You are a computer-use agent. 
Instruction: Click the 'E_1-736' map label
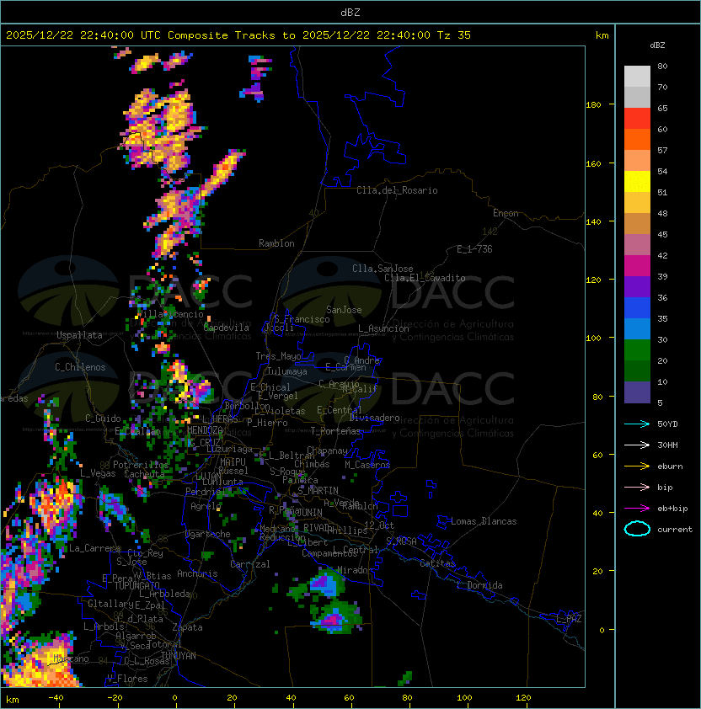(474, 249)
